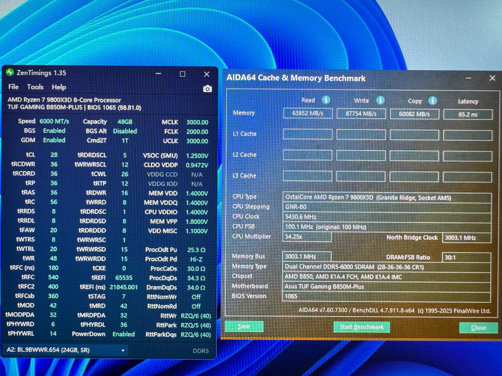The width and height of the screenshot is (502, 376).
Task: Select the Memory Copy value 60082 MB/s
Action: (414, 114)
